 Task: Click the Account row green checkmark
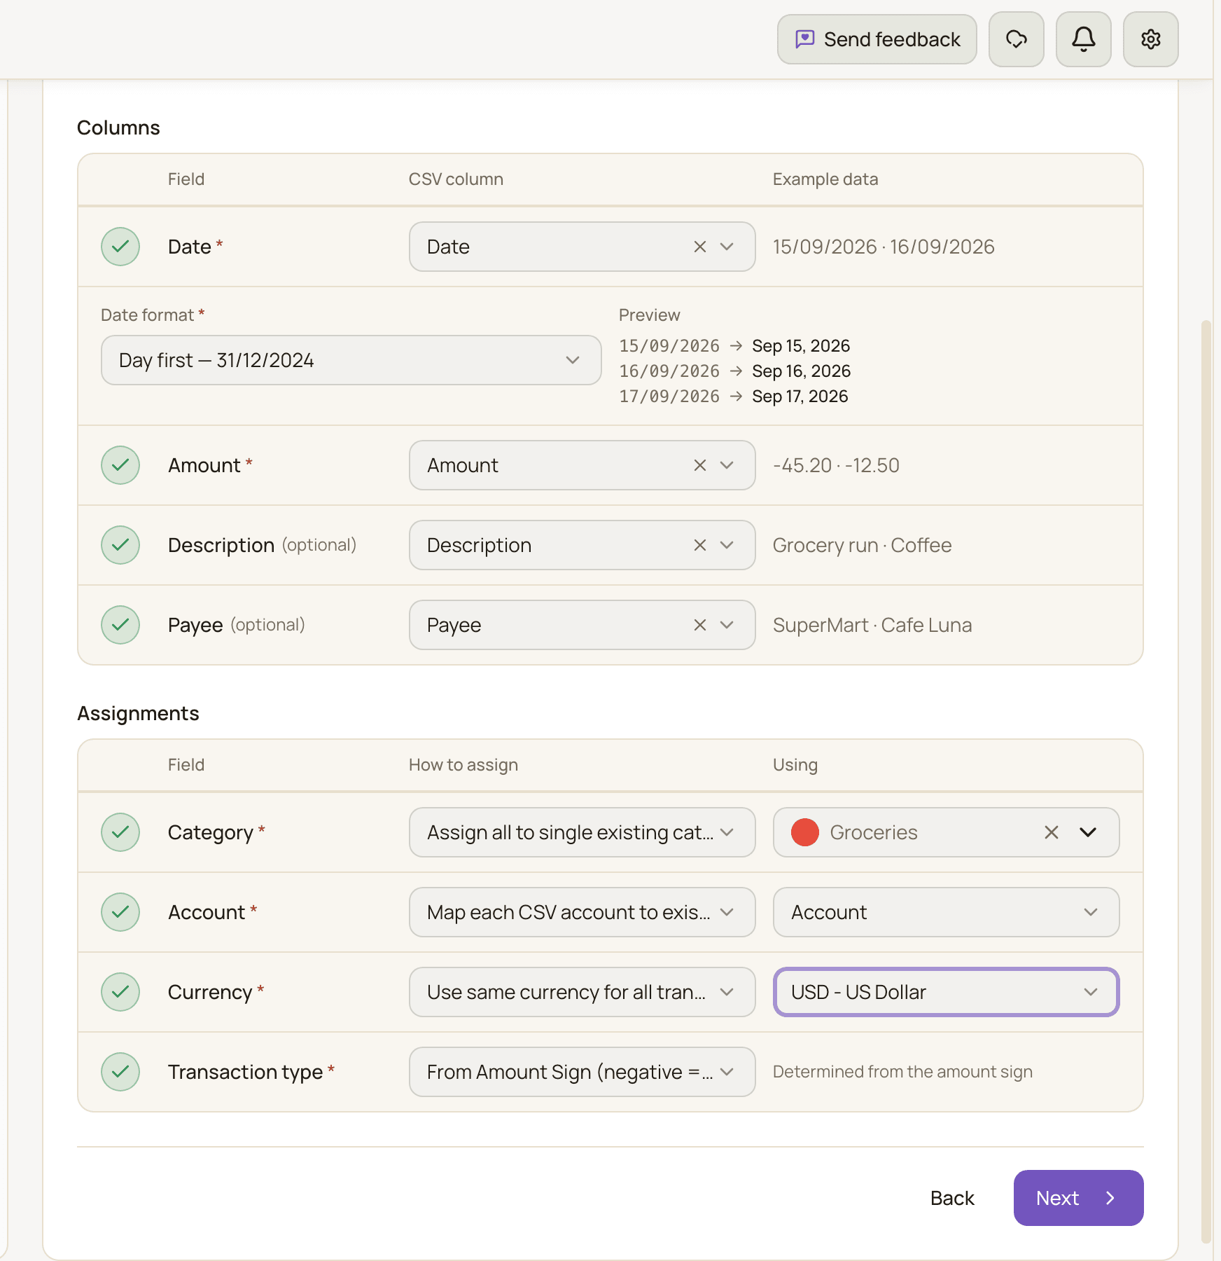[x=120, y=912]
